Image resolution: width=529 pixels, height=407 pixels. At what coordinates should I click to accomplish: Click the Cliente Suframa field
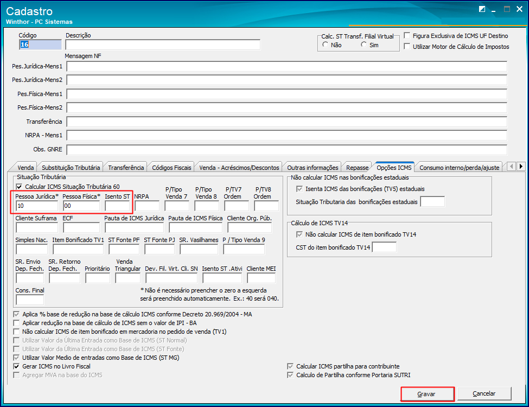(x=37, y=228)
